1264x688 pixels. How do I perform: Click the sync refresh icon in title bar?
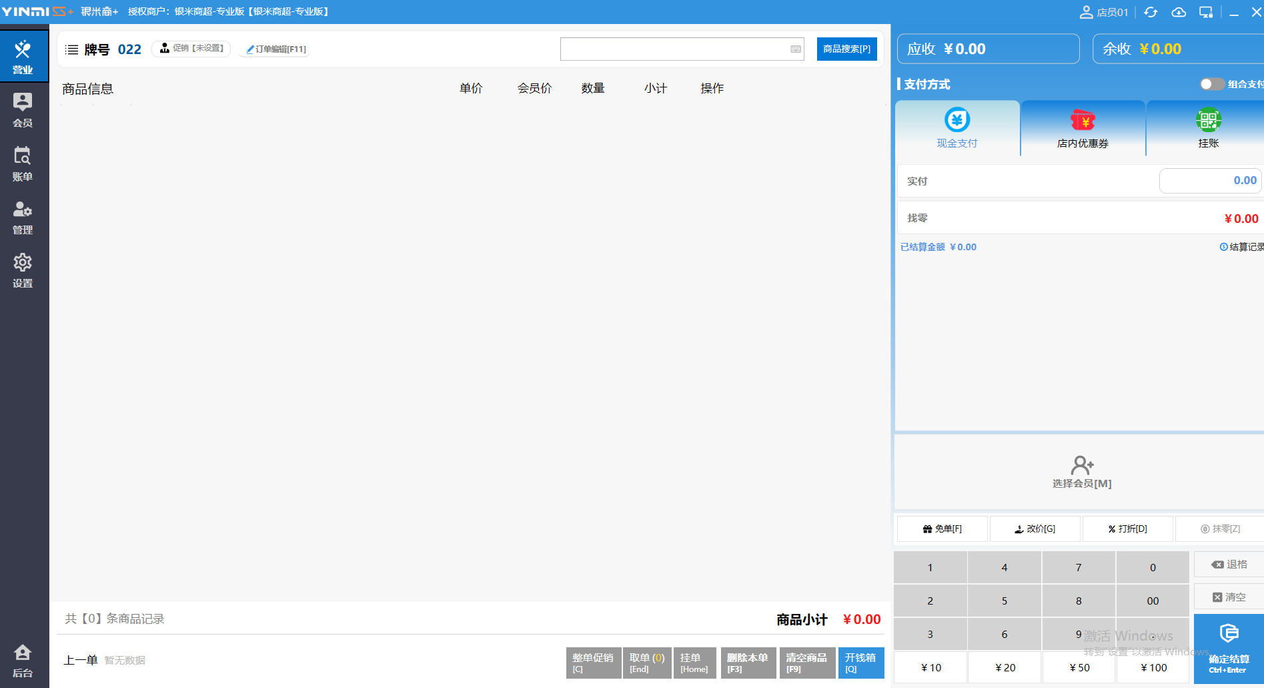coord(1151,12)
